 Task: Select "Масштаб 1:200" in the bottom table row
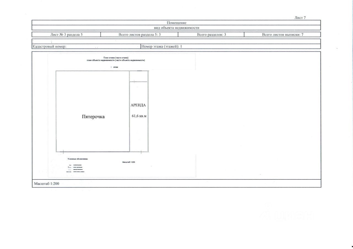(46, 184)
